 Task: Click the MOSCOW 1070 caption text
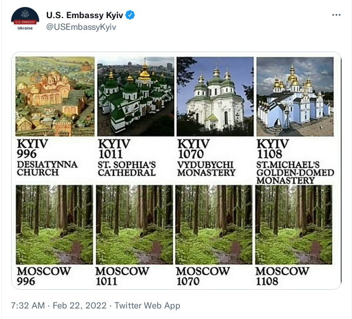click(203, 276)
